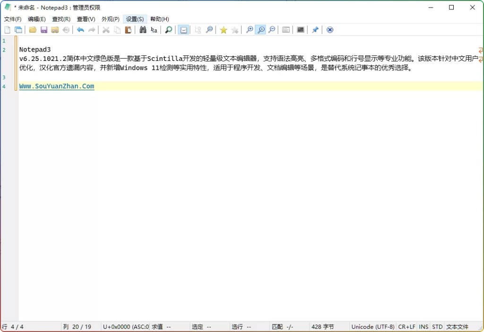484x332 pixels.
Task: Open the 设置(S) menu
Action: coord(135,19)
